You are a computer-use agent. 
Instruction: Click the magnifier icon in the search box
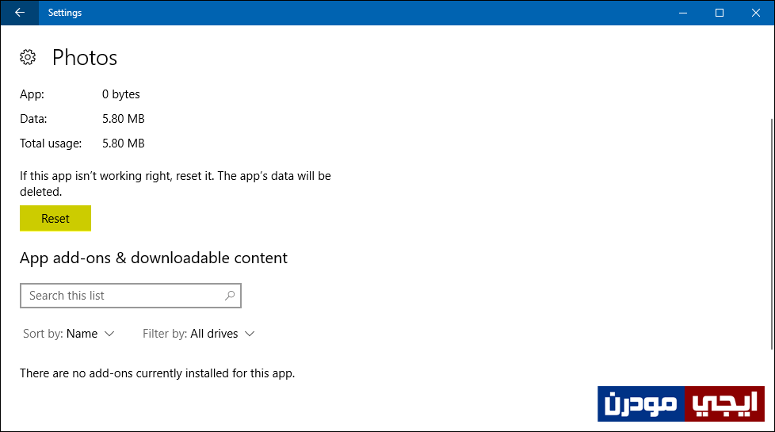coord(230,296)
